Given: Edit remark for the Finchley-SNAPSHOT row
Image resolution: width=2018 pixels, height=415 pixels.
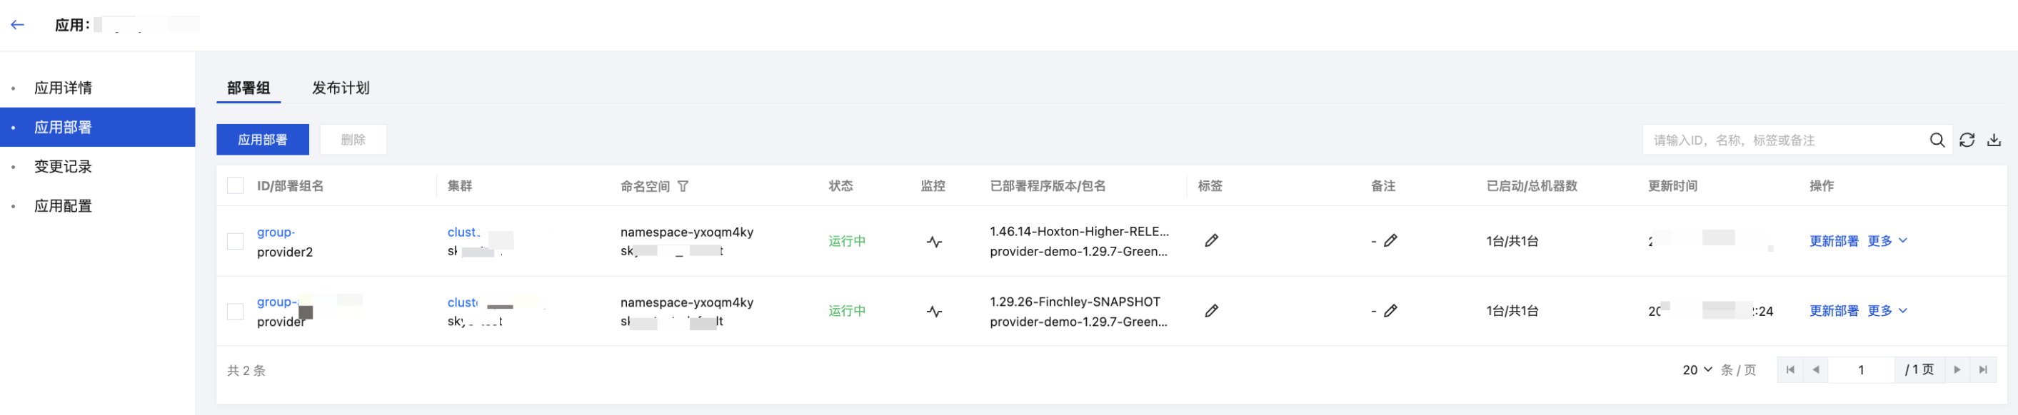Looking at the screenshot, I should pos(1390,311).
